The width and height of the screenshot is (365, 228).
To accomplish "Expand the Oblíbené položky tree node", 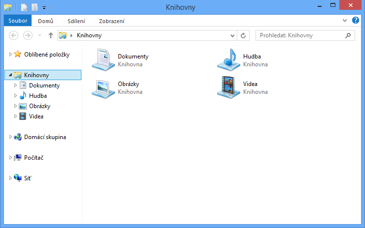I will [10, 55].
